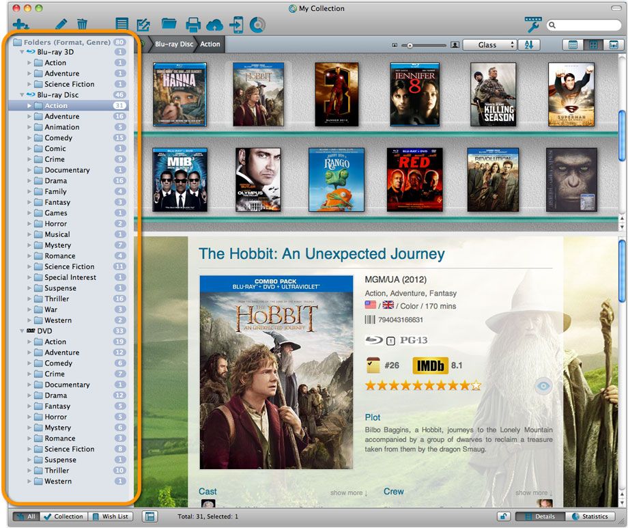
Task: Click the A-Z sort order button
Action: coord(529,44)
